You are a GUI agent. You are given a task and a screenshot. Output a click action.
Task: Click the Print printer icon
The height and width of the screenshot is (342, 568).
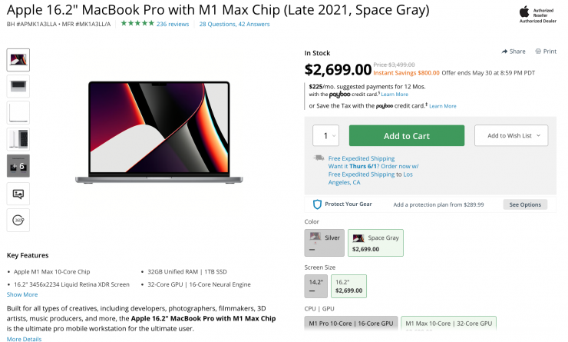pyautogui.click(x=538, y=51)
